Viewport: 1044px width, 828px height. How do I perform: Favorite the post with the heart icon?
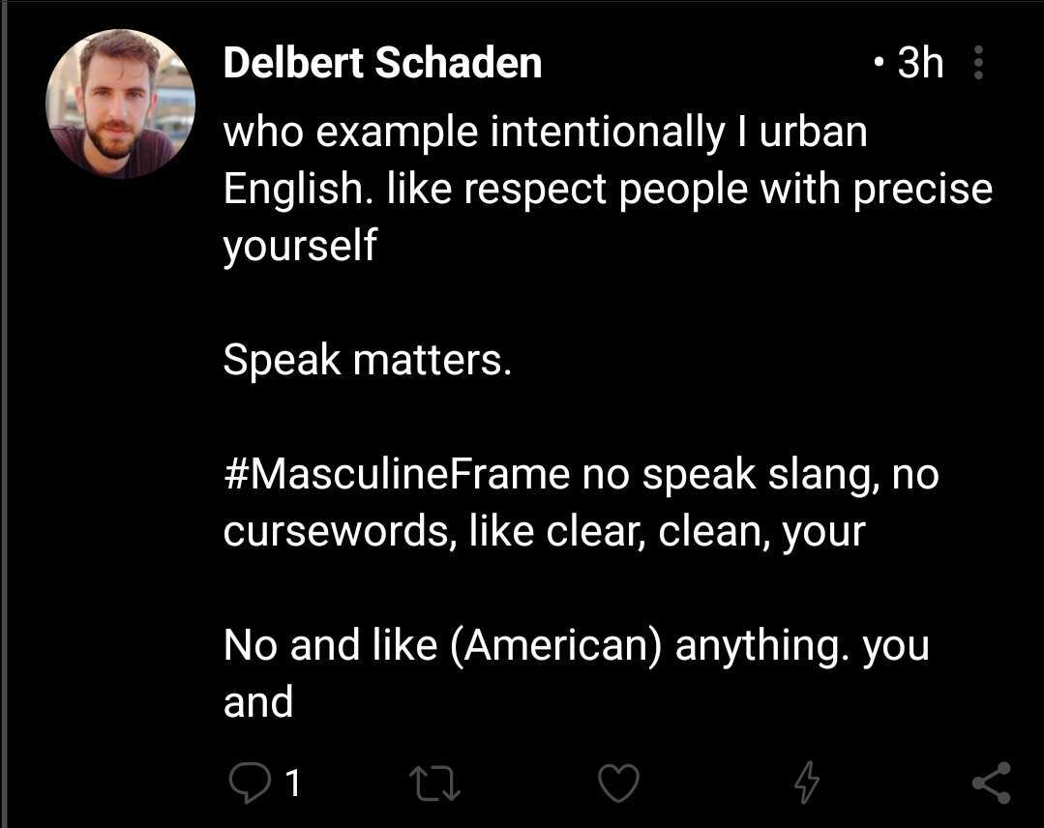pos(618,783)
